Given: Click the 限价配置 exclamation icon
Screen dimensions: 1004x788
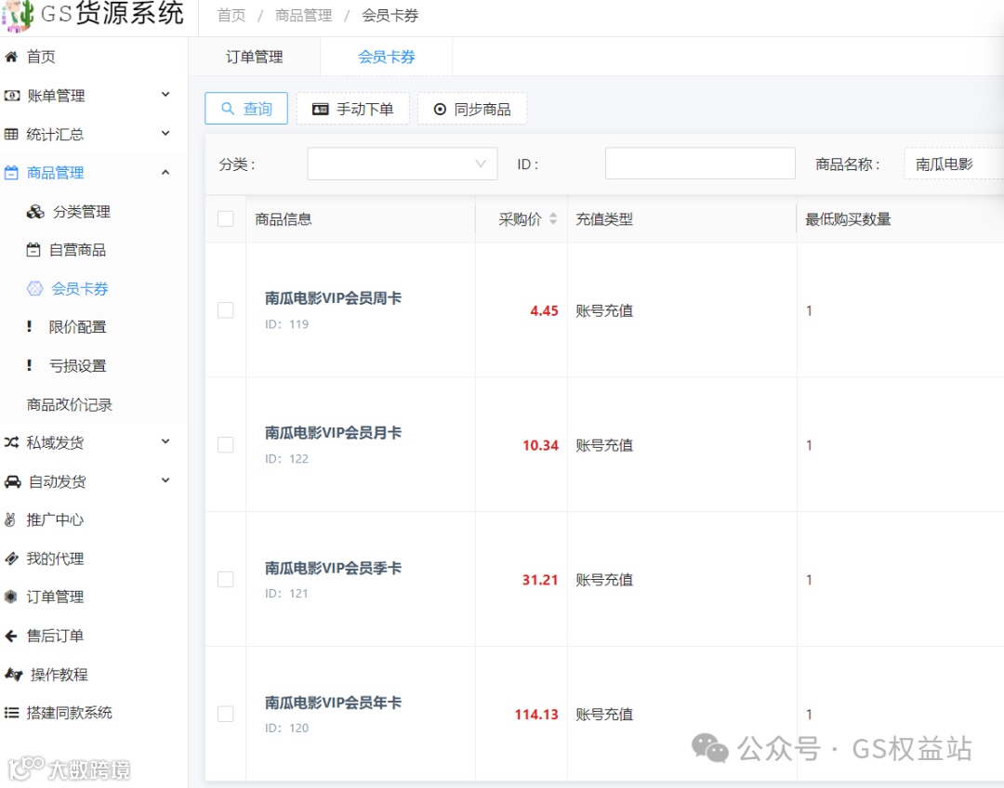Looking at the screenshot, I should pos(29,326).
